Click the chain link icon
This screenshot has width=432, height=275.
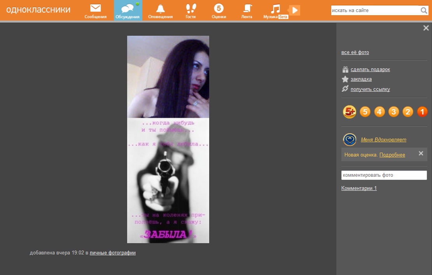tap(345, 89)
